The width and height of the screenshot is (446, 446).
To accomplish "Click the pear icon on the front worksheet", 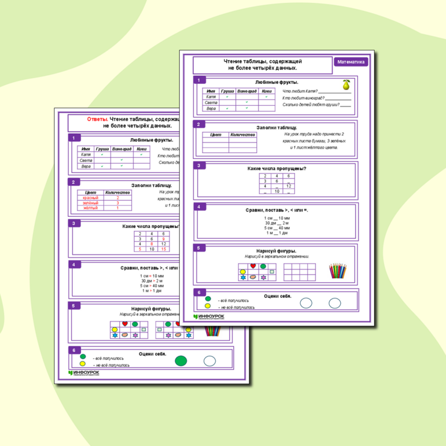I will click(347, 86).
